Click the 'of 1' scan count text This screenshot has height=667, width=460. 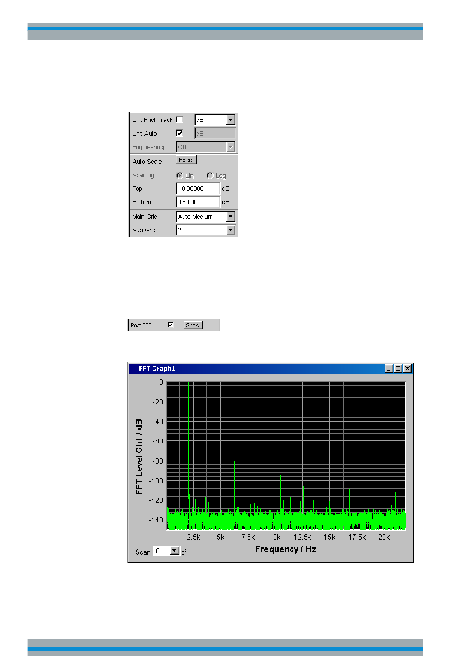[x=186, y=552]
